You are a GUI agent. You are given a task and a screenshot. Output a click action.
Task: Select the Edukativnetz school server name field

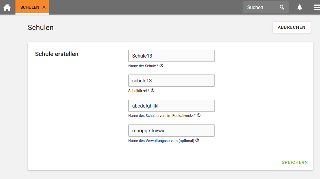pyautogui.click(x=171, y=106)
